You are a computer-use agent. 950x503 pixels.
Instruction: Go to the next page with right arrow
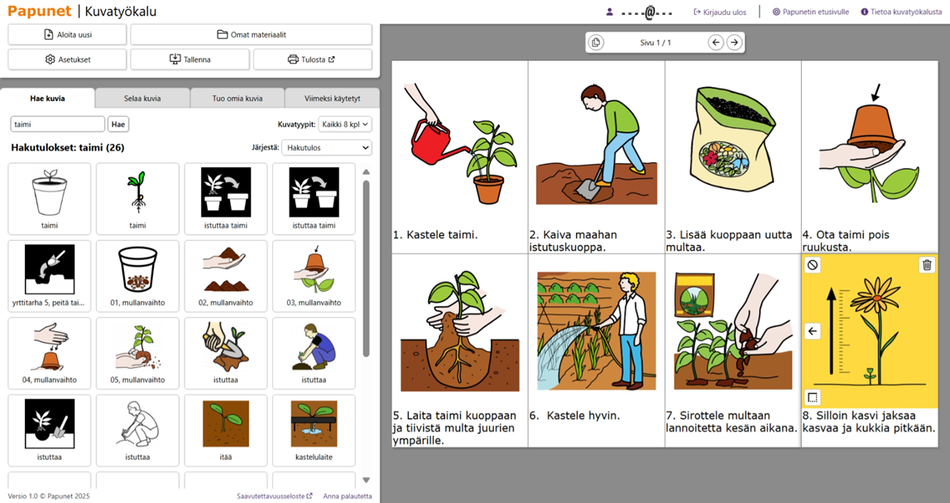(734, 42)
